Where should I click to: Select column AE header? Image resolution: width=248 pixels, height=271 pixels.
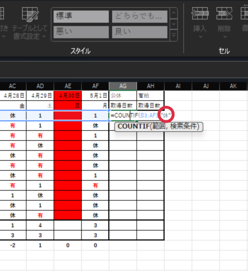[x=68, y=86]
